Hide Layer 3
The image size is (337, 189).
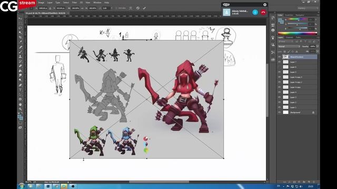(x=280, y=97)
